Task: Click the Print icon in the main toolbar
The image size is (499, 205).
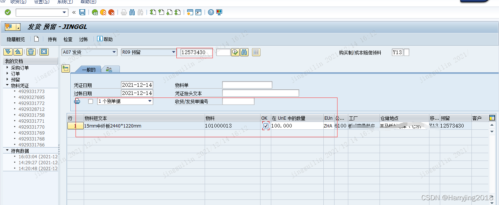Action: [x=124, y=12]
